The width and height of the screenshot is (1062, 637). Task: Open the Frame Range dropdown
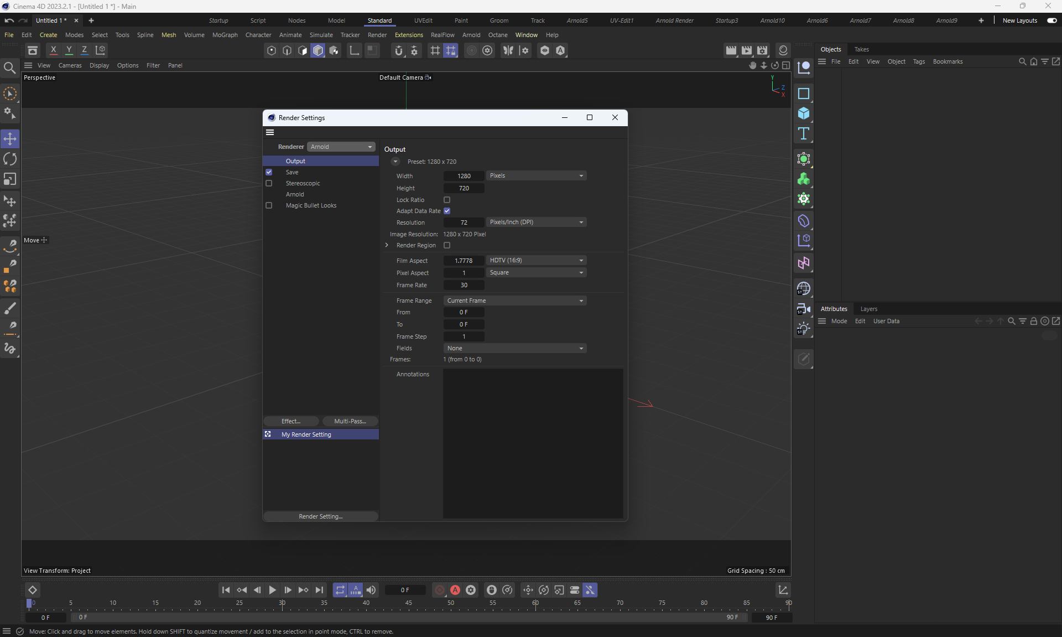[x=514, y=301]
